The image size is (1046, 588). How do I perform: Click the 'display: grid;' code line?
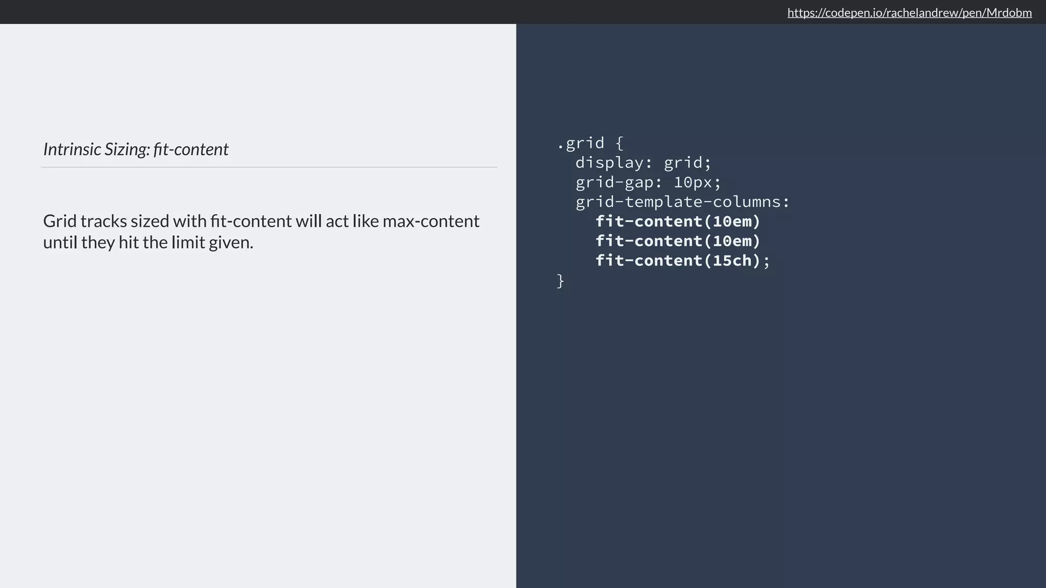pyautogui.click(x=643, y=163)
